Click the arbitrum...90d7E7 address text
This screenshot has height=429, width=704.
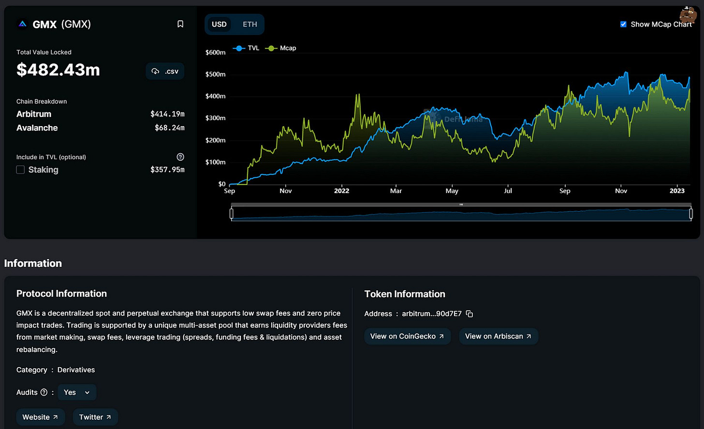tap(432, 314)
